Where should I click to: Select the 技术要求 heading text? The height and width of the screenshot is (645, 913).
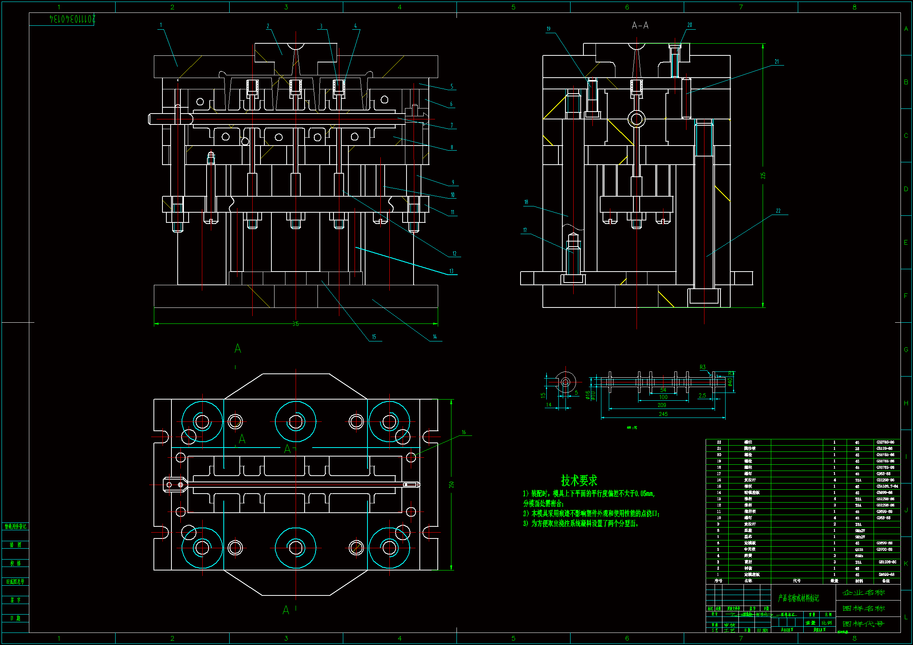click(x=579, y=480)
